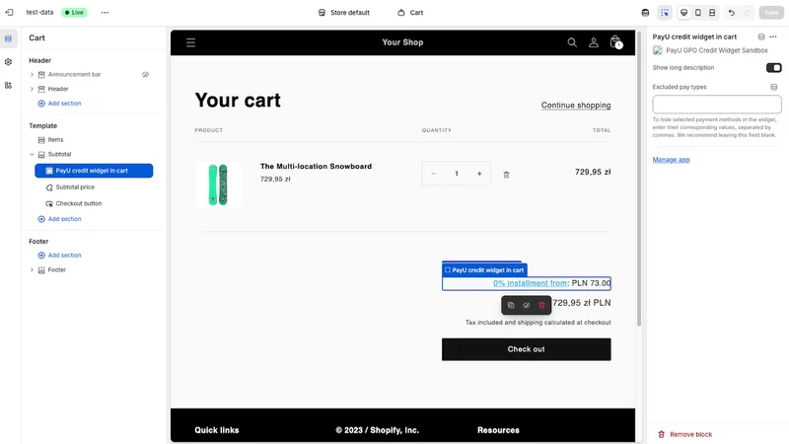The width and height of the screenshot is (789, 444).
Task: Switch to mobile preview icon
Action: [698, 13]
